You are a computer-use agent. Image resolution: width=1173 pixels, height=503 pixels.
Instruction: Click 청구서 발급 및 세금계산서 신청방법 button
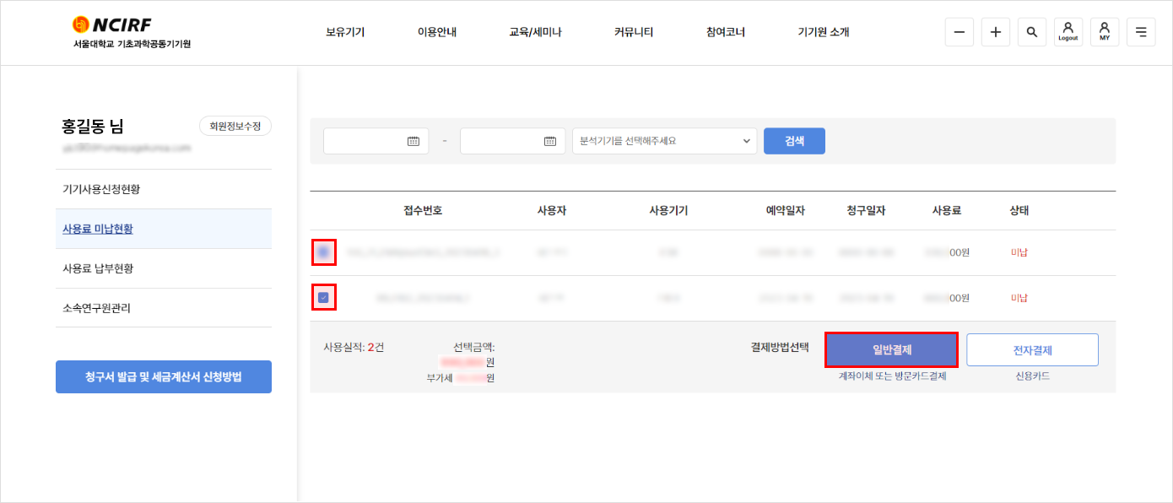(x=164, y=376)
